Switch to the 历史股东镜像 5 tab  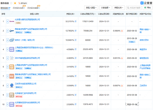33,8
